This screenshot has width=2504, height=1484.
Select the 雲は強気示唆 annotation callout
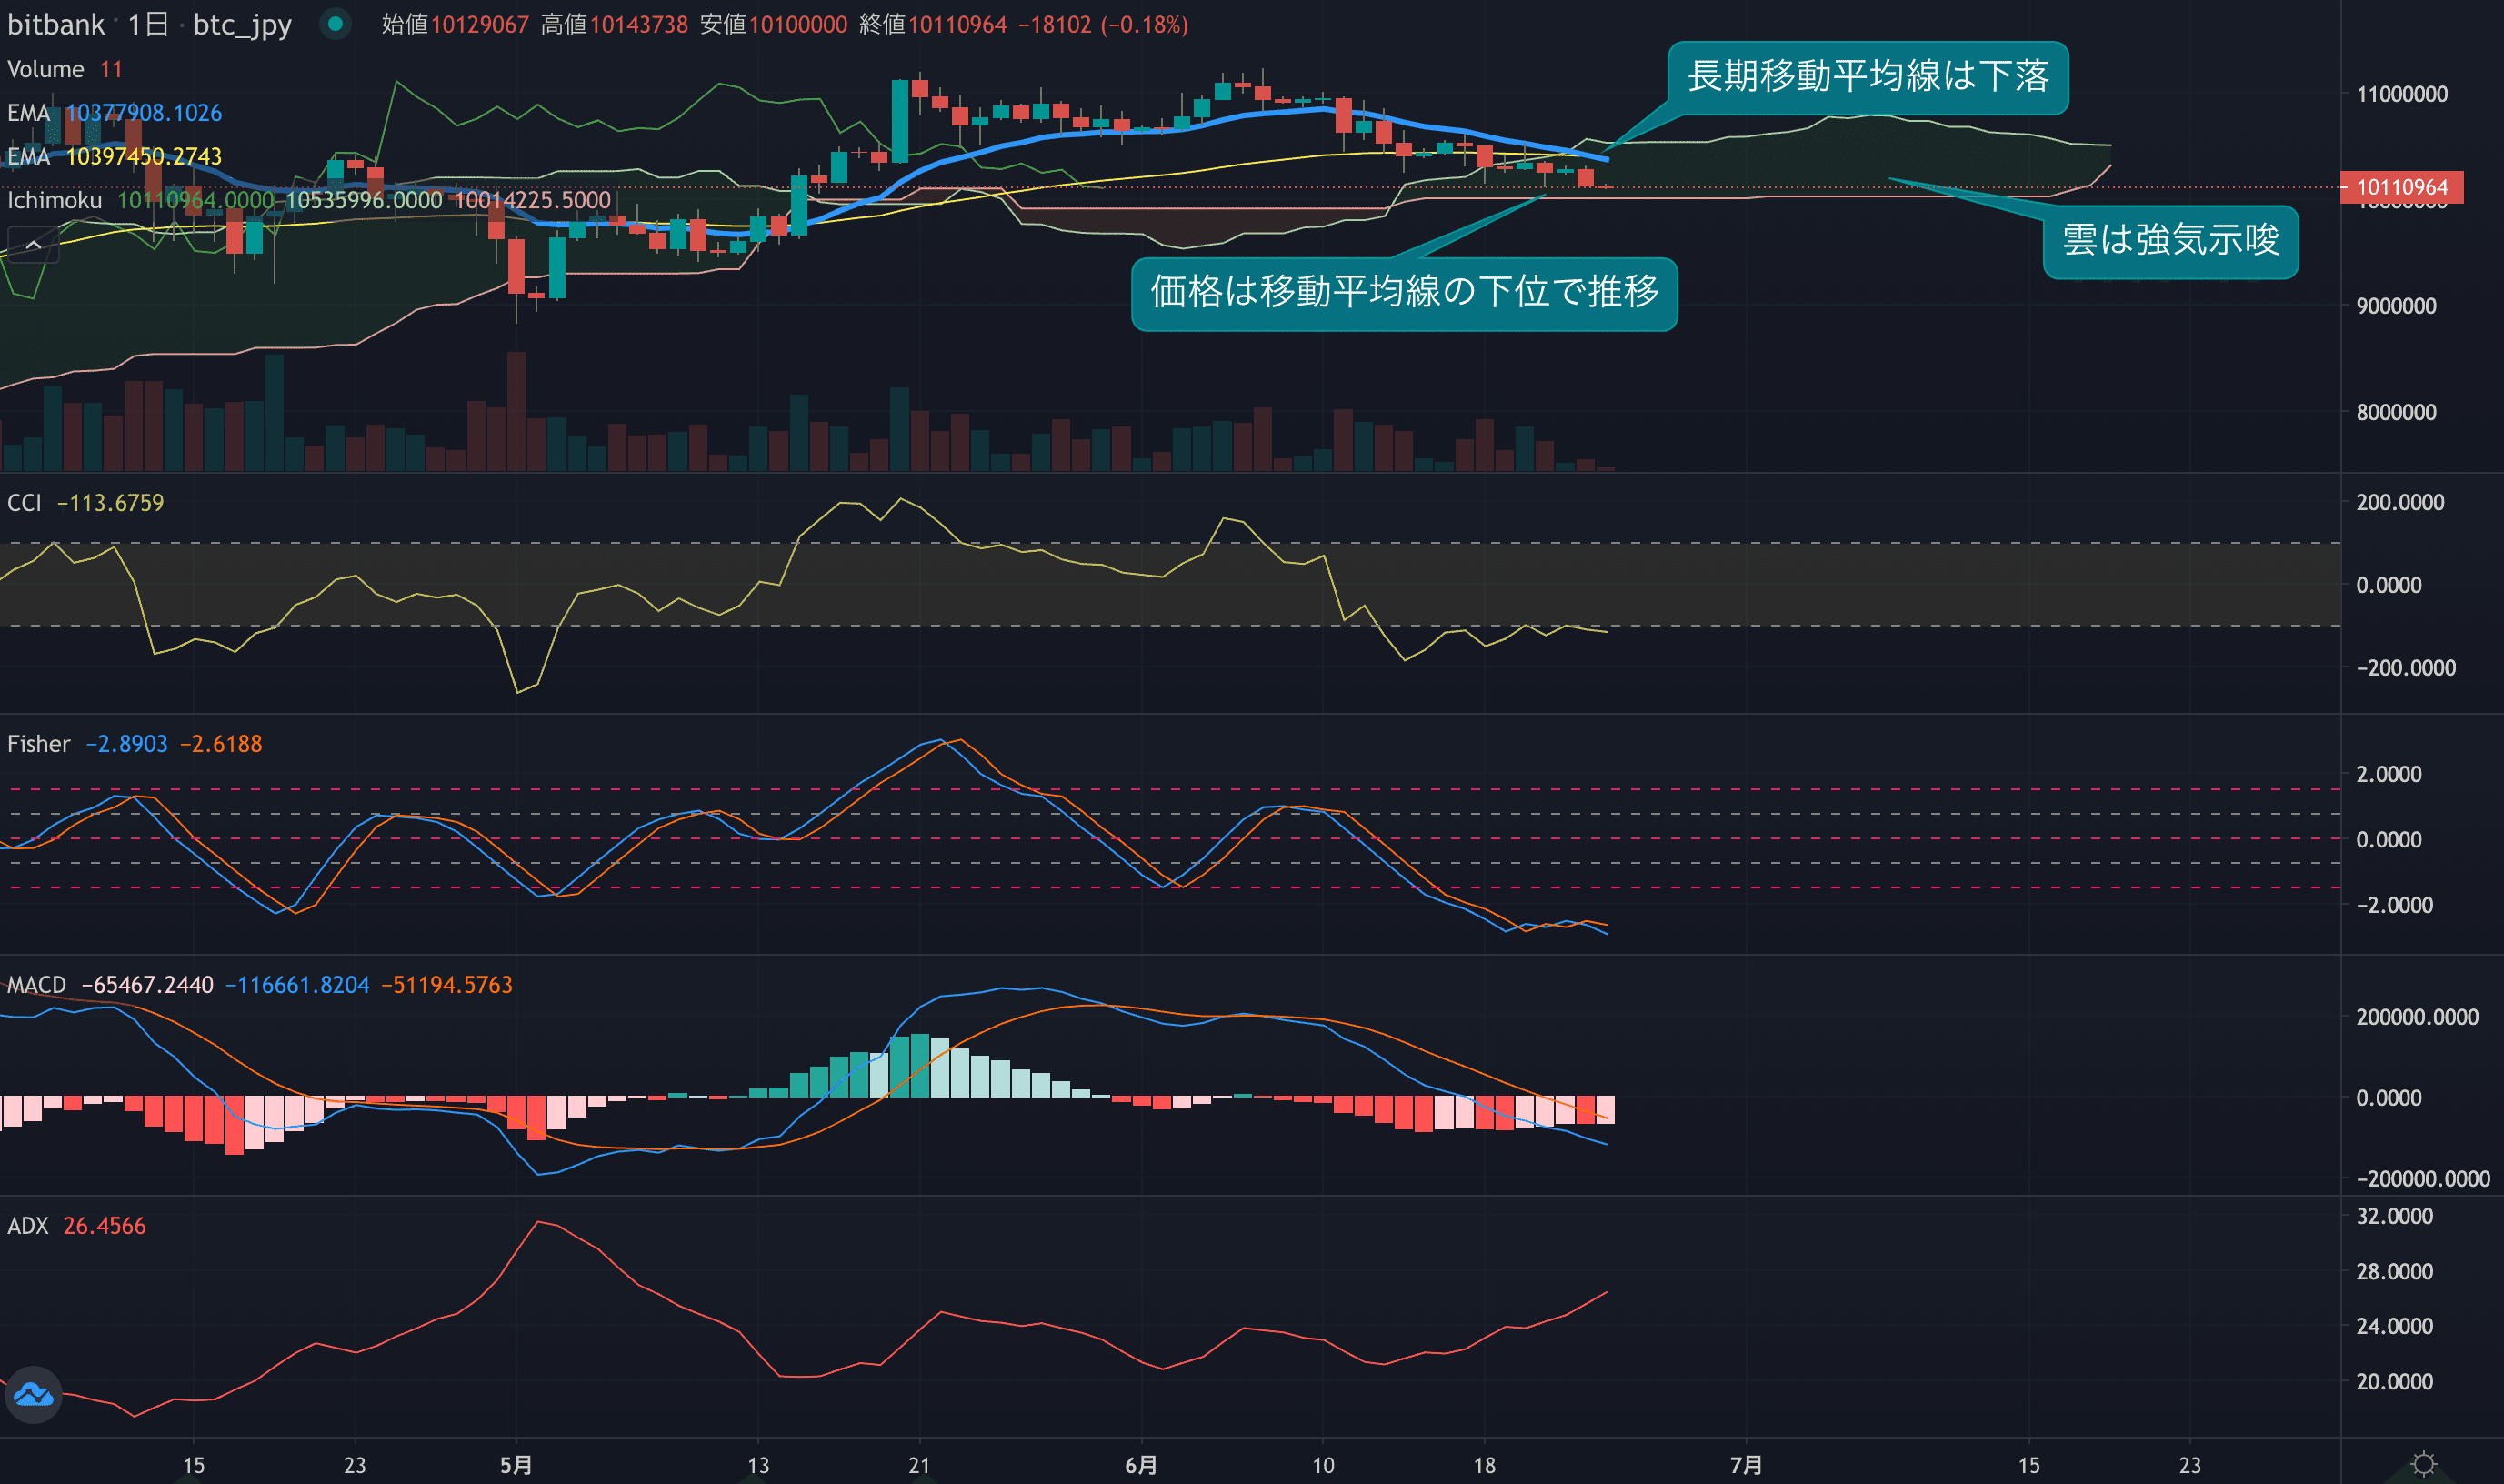click(2170, 241)
